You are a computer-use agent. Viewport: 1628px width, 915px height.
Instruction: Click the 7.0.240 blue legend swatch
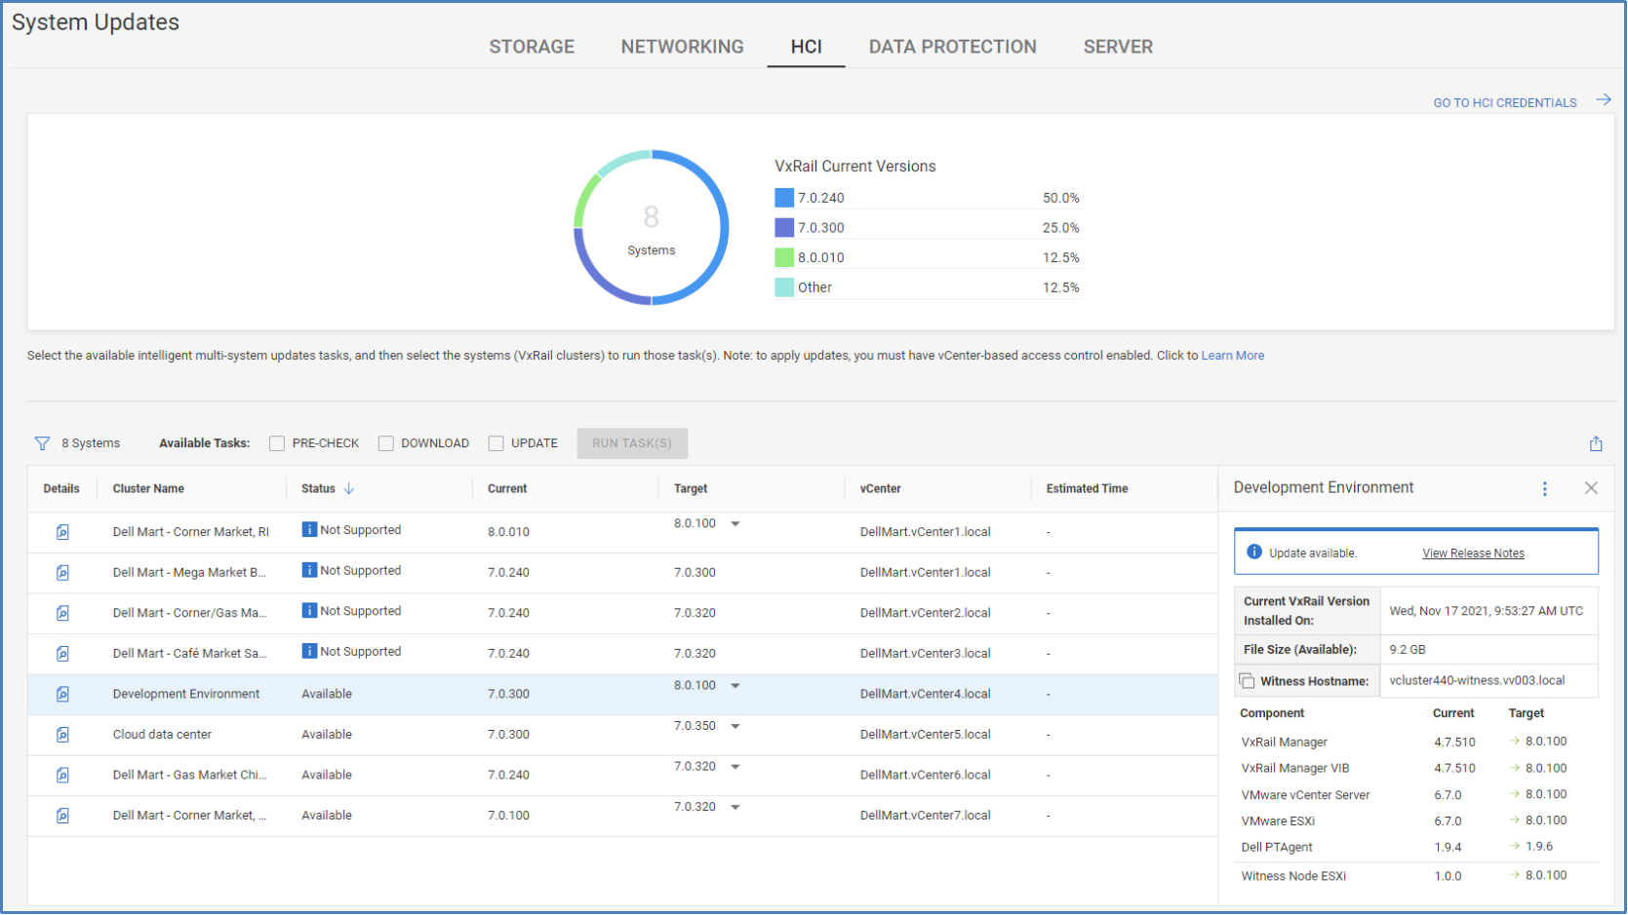point(784,198)
